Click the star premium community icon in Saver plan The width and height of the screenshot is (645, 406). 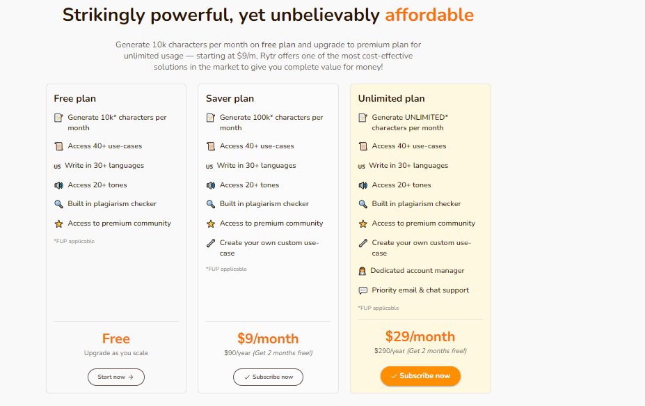[211, 224]
